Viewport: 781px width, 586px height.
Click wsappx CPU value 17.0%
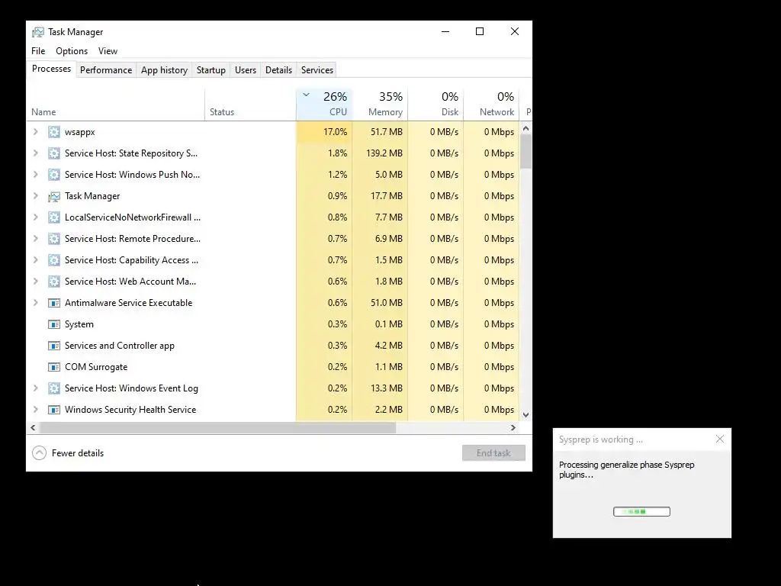point(336,132)
